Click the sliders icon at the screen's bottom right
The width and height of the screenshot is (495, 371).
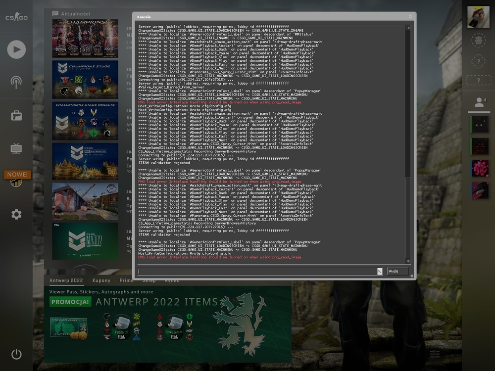(435, 354)
